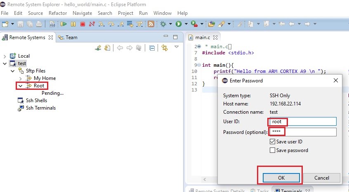Click the Search flashlight toolbar icon
The image size is (349, 192).
click(222, 24)
